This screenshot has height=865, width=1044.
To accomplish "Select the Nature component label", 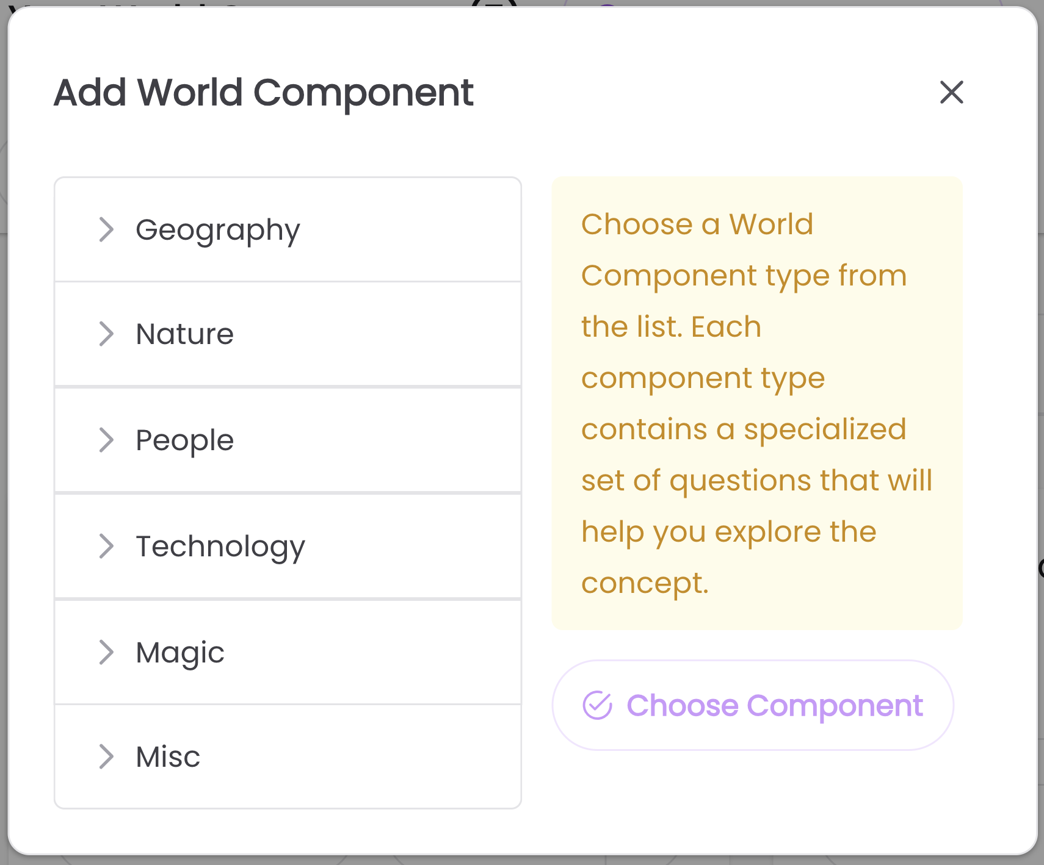I will [x=184, y=334].
